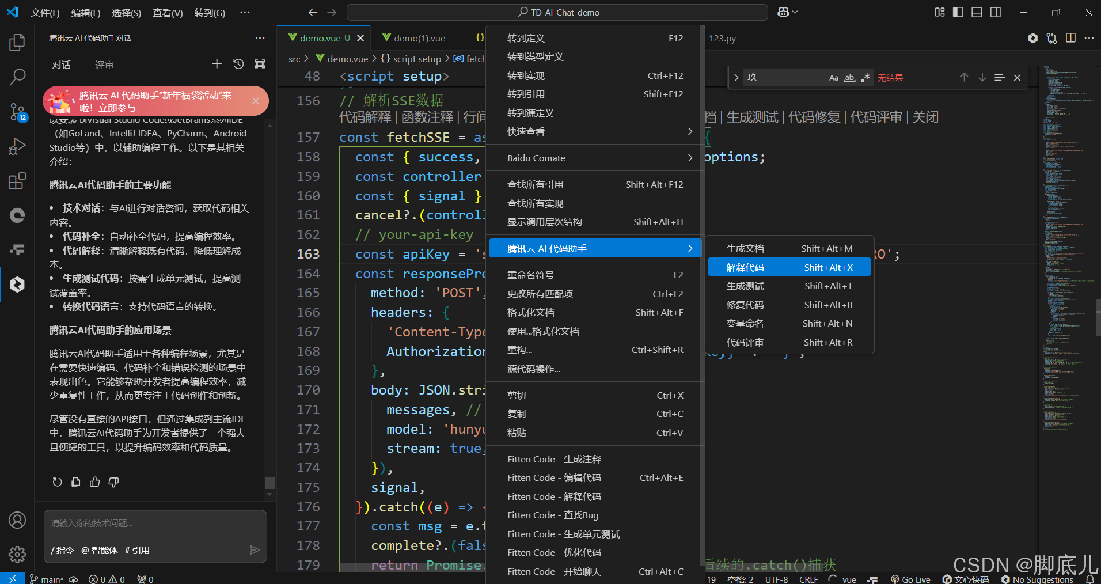
Task: Click the remote window icon in status bar
Action: [x=12, y=579]
